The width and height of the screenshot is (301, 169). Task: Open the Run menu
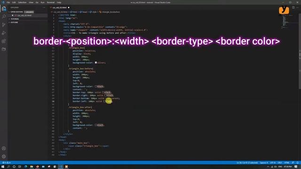point(43,2)
